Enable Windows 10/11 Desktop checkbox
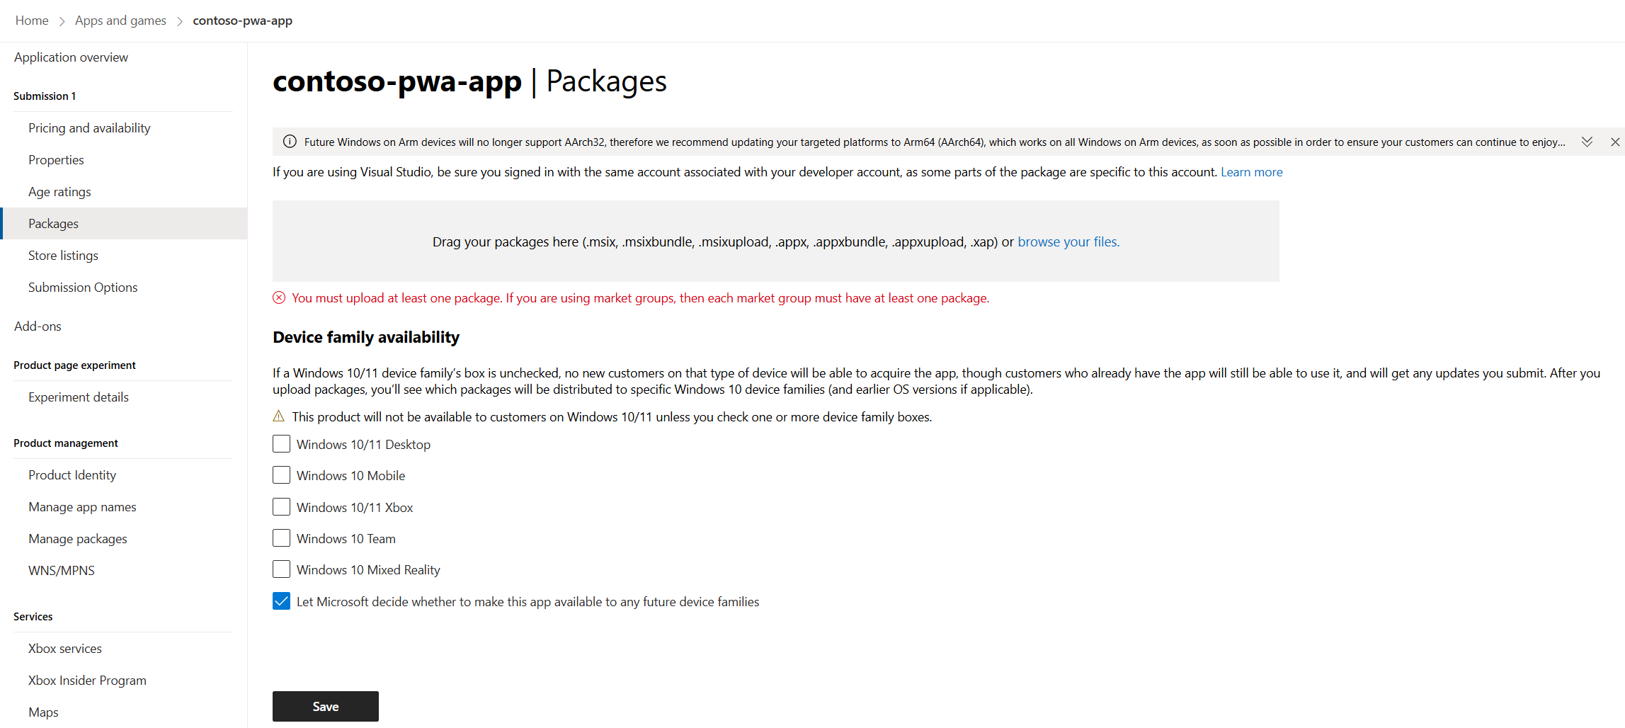The height and width of the screenshot is (728, 1625). pos(281,444)
